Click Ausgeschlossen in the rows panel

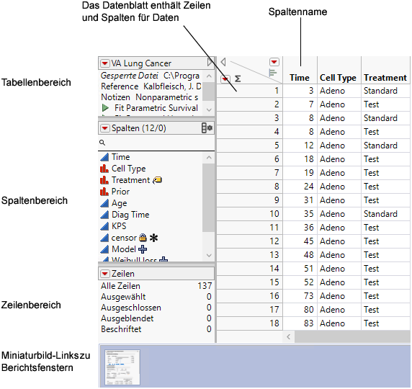click(131, 308)
